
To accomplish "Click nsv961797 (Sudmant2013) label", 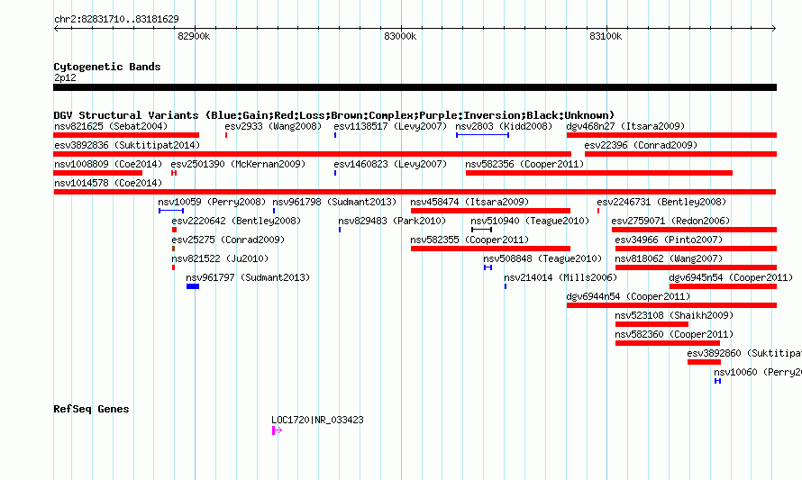I will coord(248,277).
